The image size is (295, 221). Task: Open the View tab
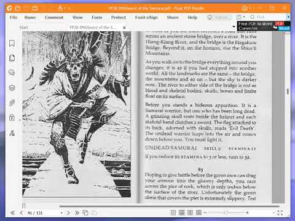click(x=77, y=17)
